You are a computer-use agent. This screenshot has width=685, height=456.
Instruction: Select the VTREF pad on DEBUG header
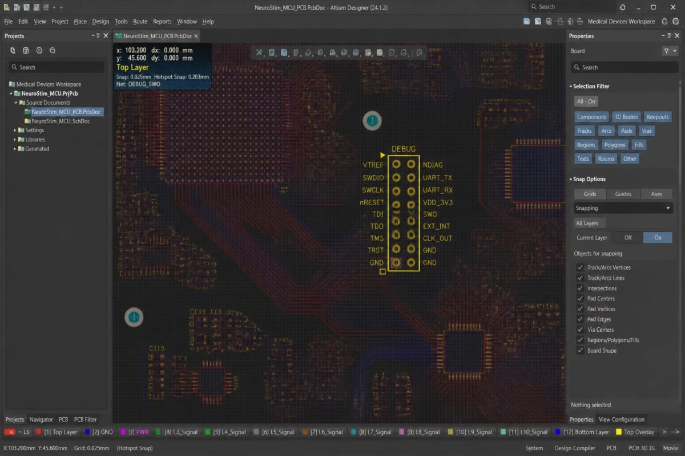396,164
